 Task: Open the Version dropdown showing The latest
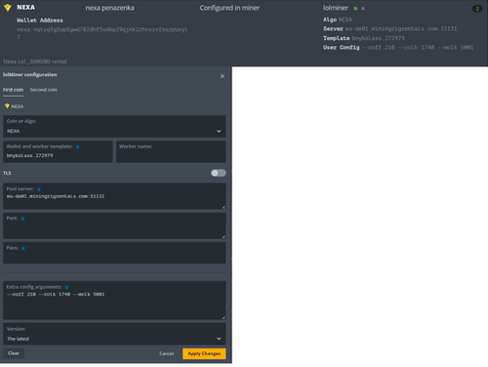(x=114, y=334)
